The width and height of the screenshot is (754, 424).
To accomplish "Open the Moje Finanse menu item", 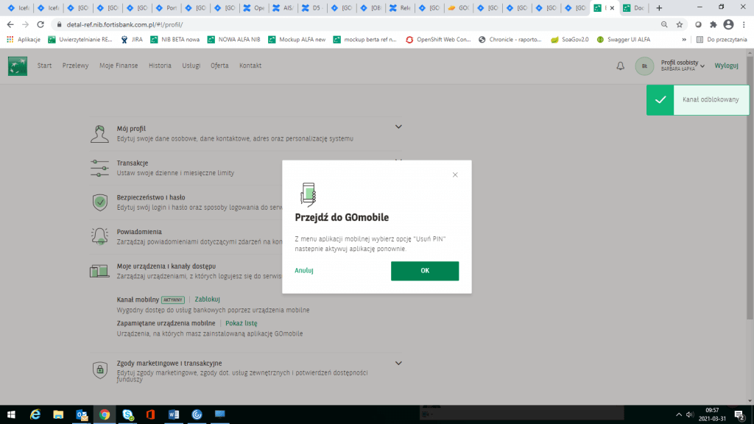I will pos(119,66).
